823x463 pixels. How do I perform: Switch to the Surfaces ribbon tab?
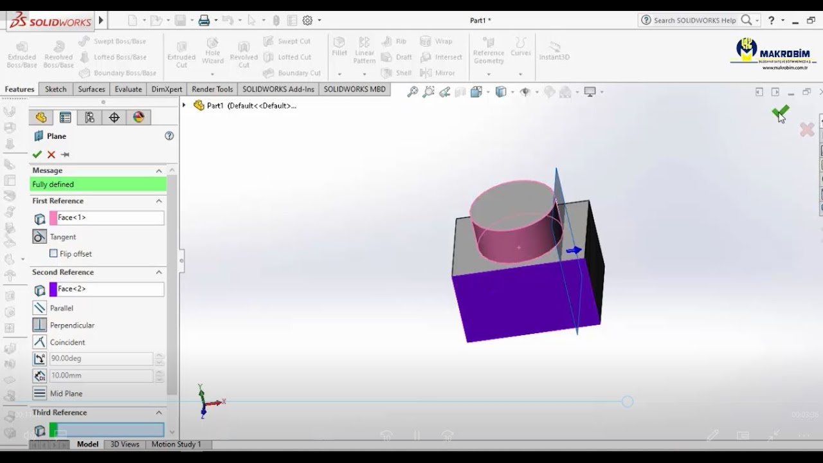(x=92, y=89)
